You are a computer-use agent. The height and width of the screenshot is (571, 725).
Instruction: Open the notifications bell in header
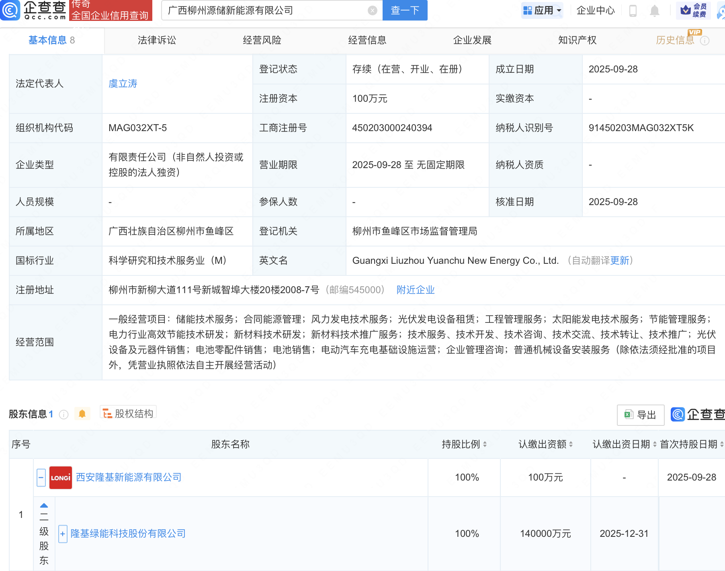coord(654,10)
